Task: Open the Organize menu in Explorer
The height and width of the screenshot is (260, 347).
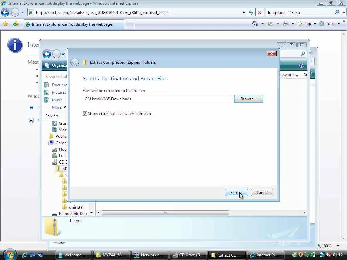Action: pyautogui.click(x=56, y=65)
